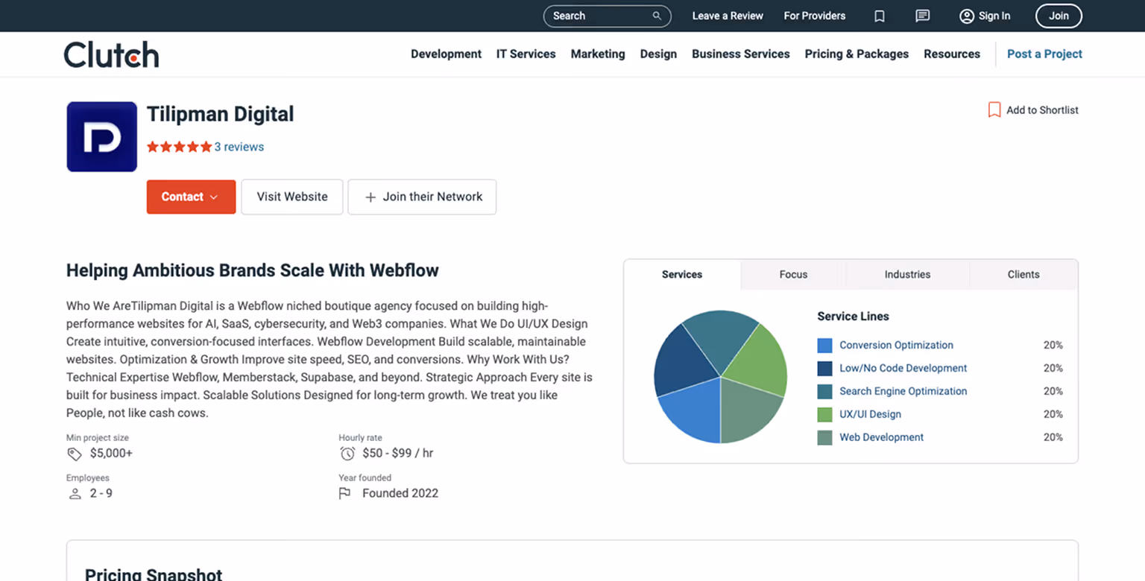The image size is (1145, 581).
Task: Click the Conversion Optimization color swatch
Action: pyautogui.click(x=824, y=346)
